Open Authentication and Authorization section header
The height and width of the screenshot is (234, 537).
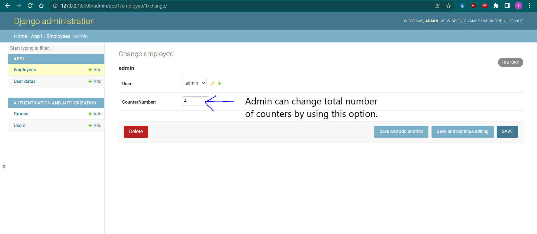click(55, 103)
